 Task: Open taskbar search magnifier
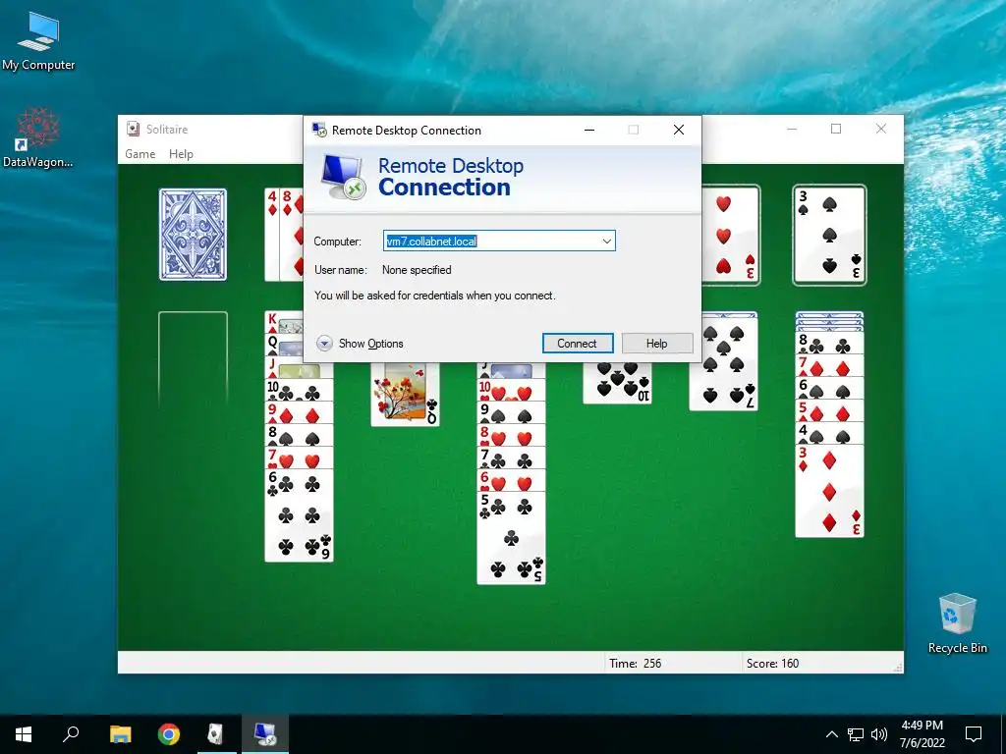[x=71, y=734]
